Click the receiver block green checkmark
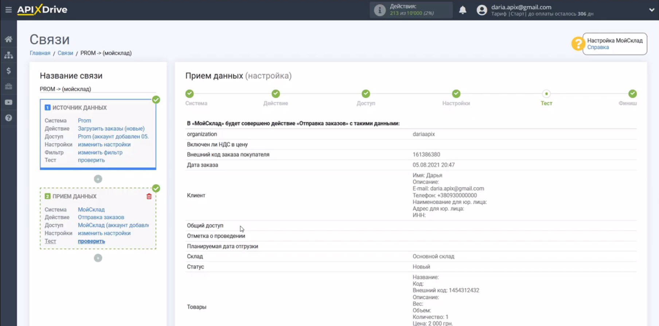Screen dimensions: 659x326 pos(156,188)
